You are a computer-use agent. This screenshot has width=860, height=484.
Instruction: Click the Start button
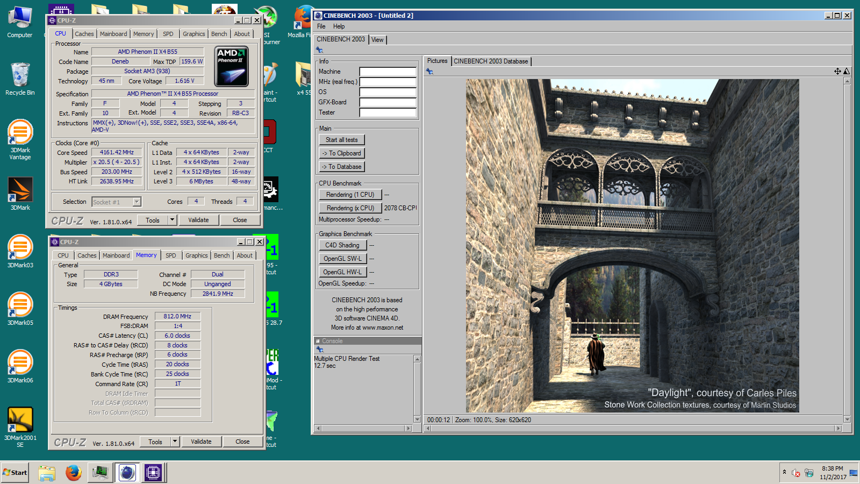click(15, 473)
